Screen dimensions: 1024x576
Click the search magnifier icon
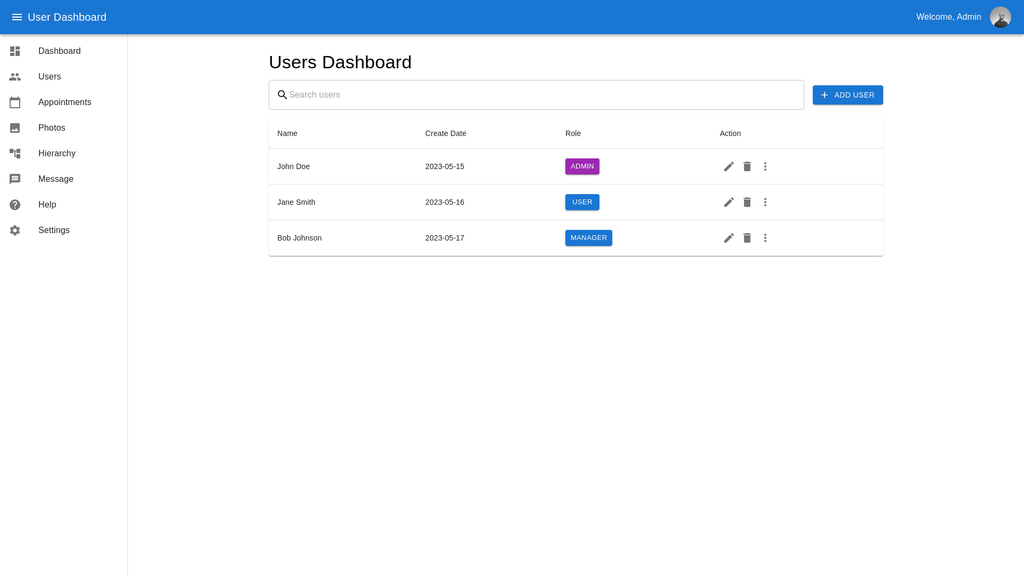(x=282, y=95)
